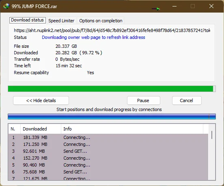Screen dimensions: 224x186
Task: Select connection row 171.250 MB
Action: (x=108, y=144)
